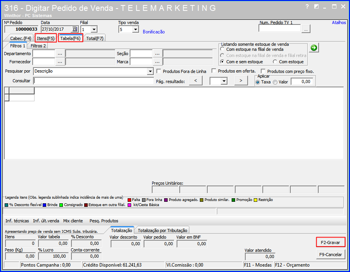
Task: Enable Produtos com preço fixo checkbox
Action: pos(263,71)
